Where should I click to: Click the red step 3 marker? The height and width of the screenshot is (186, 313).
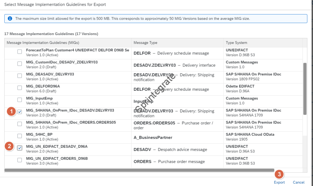279,174
